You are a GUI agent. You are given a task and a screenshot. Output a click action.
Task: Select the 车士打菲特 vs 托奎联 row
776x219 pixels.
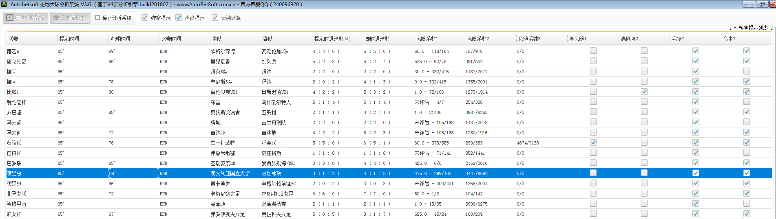pyautogui.click(x=223, y=143)
